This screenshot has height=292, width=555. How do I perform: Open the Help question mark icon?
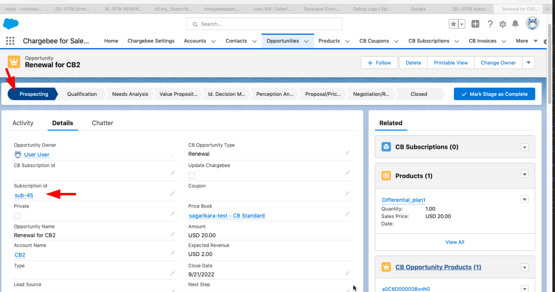point(490,24)
